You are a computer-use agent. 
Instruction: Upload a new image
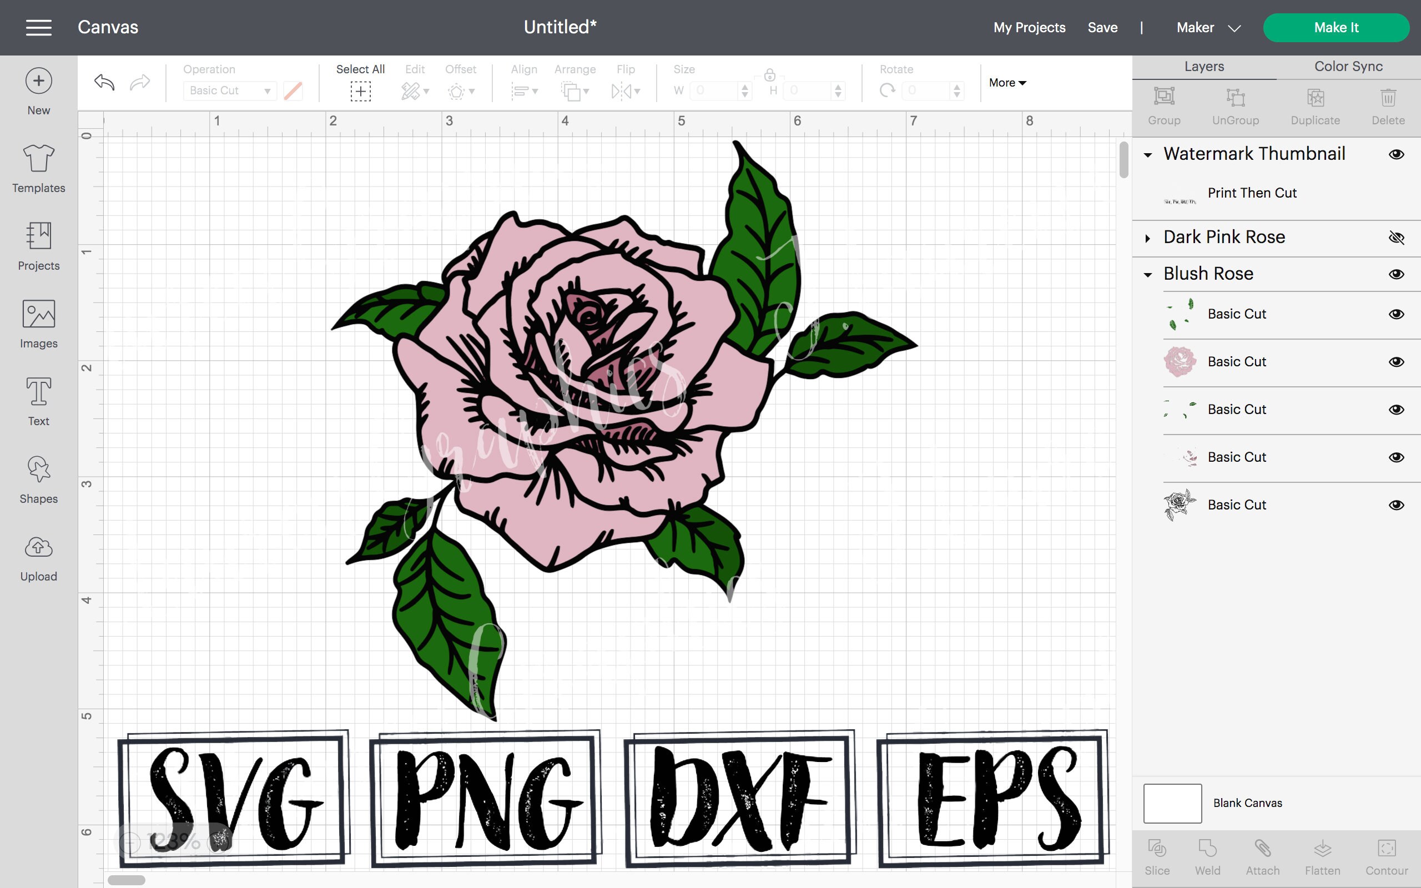pyautogui.click(x=38, y=556)
